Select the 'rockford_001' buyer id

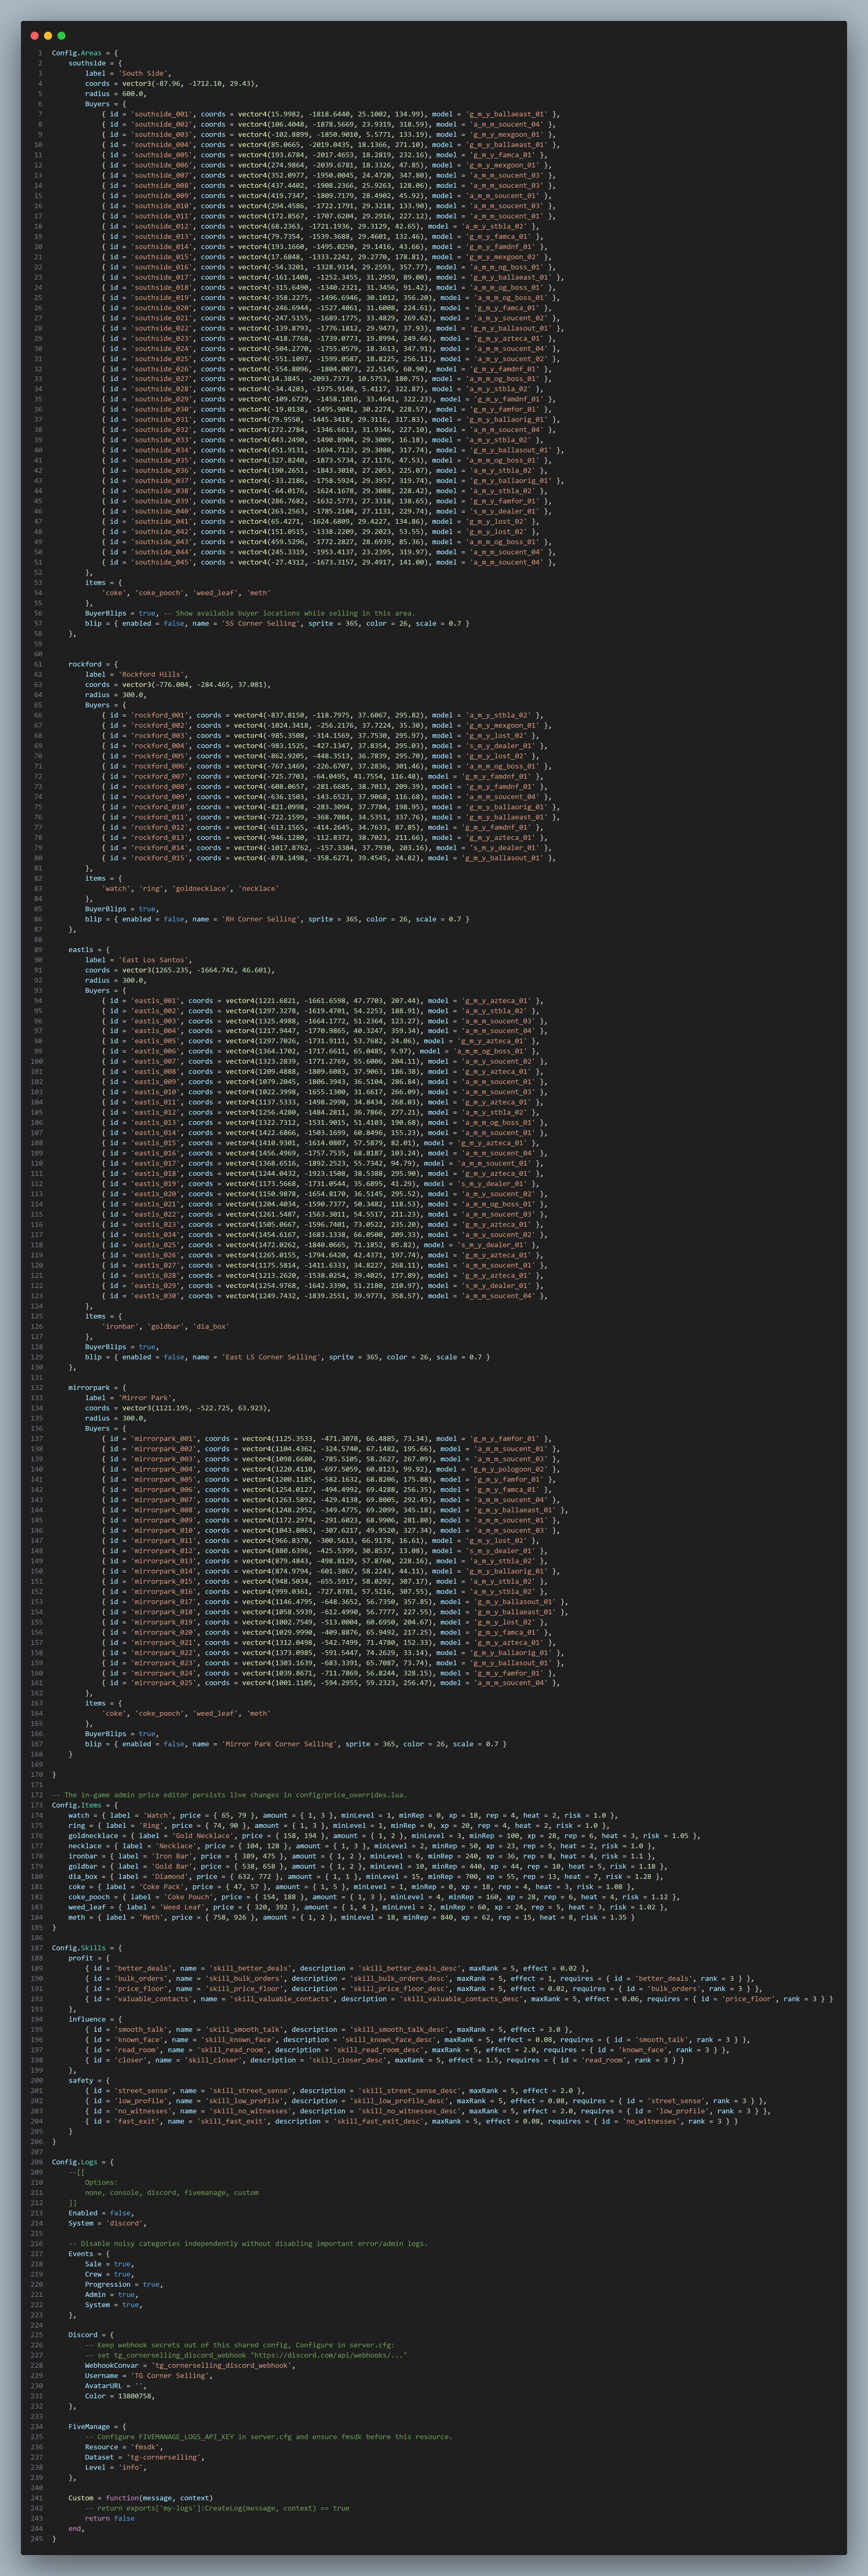[x=159, y=715]
